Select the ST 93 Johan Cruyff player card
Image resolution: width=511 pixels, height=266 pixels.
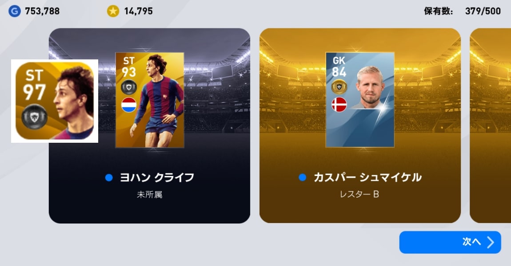point(150,100)
